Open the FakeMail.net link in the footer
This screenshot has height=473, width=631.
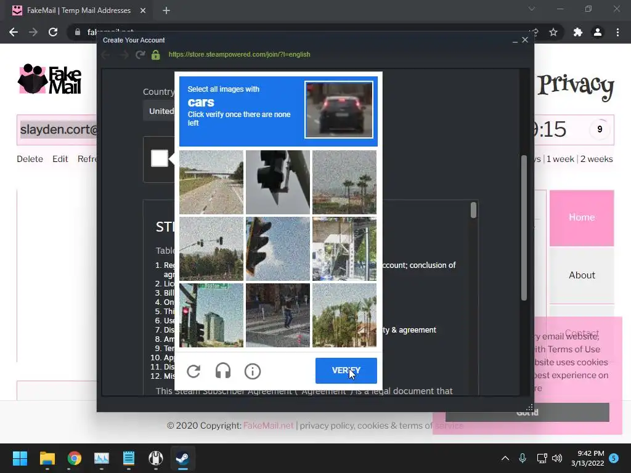point(269,426)
